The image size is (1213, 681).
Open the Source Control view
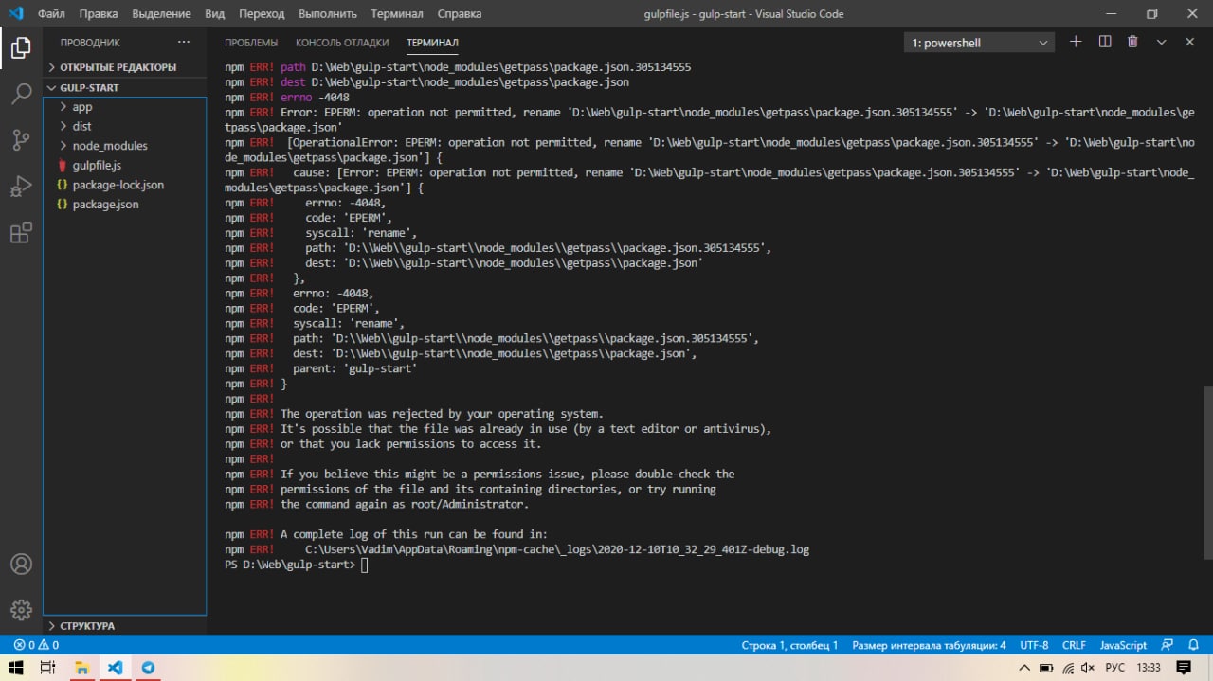[21, 140]
